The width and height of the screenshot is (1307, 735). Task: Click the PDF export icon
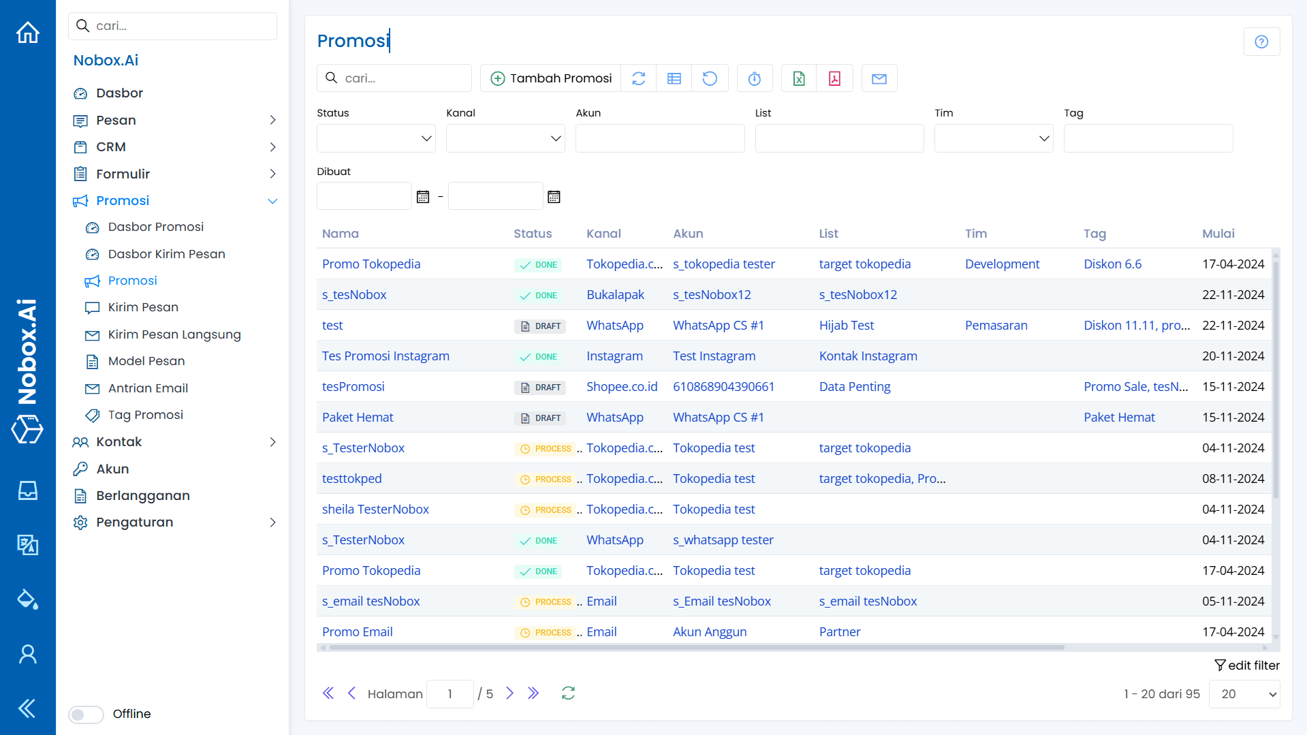[834, 78]
